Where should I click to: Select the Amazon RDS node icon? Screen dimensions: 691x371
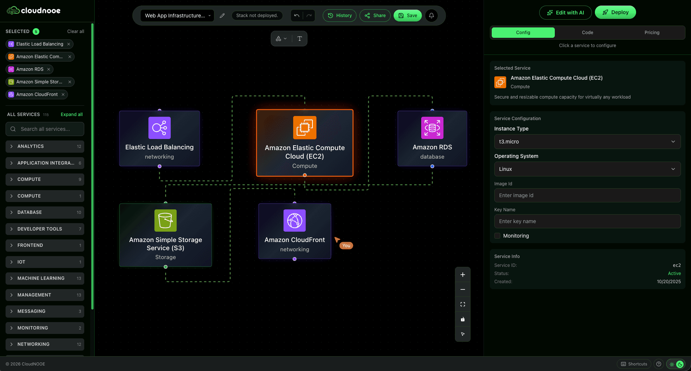tap(432, 128)
